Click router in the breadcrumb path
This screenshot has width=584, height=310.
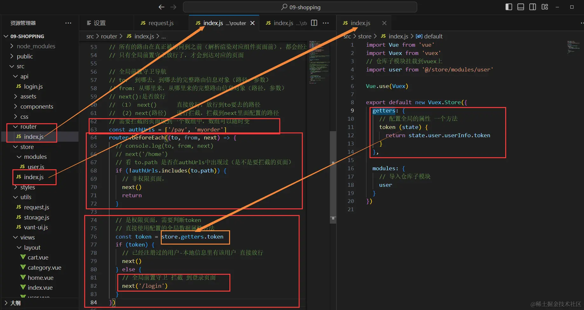coord(109,36)
